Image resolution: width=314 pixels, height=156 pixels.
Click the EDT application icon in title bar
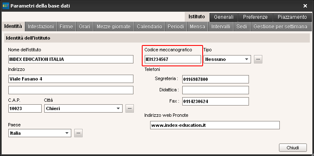(x=5, y=6)
